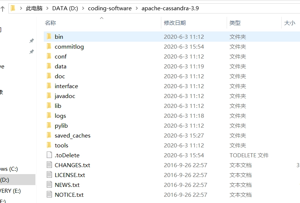Select the NOTICE.txt file name
This screenshot has width=300, height=203.
[69, 195]
